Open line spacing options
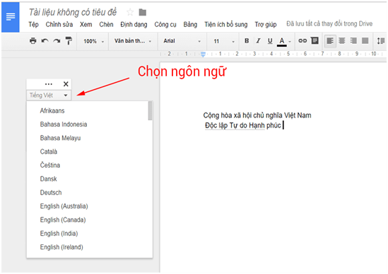 pos(381,40)
